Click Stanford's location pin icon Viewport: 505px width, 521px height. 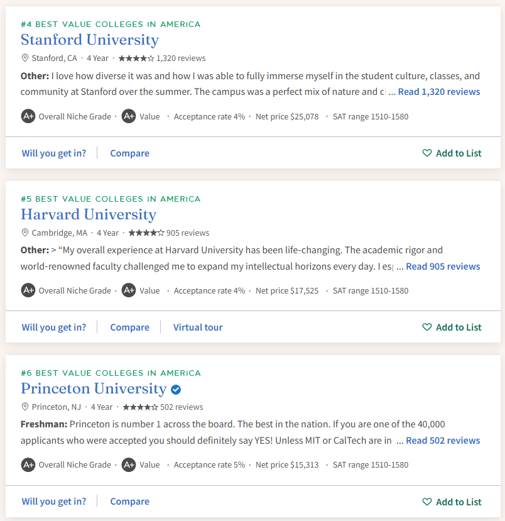(x=25, y=58)
